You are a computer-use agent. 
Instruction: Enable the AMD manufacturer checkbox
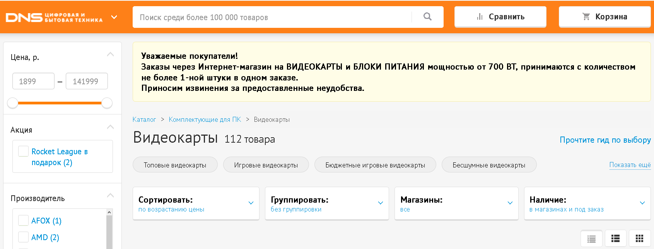[x=23, y=237]
